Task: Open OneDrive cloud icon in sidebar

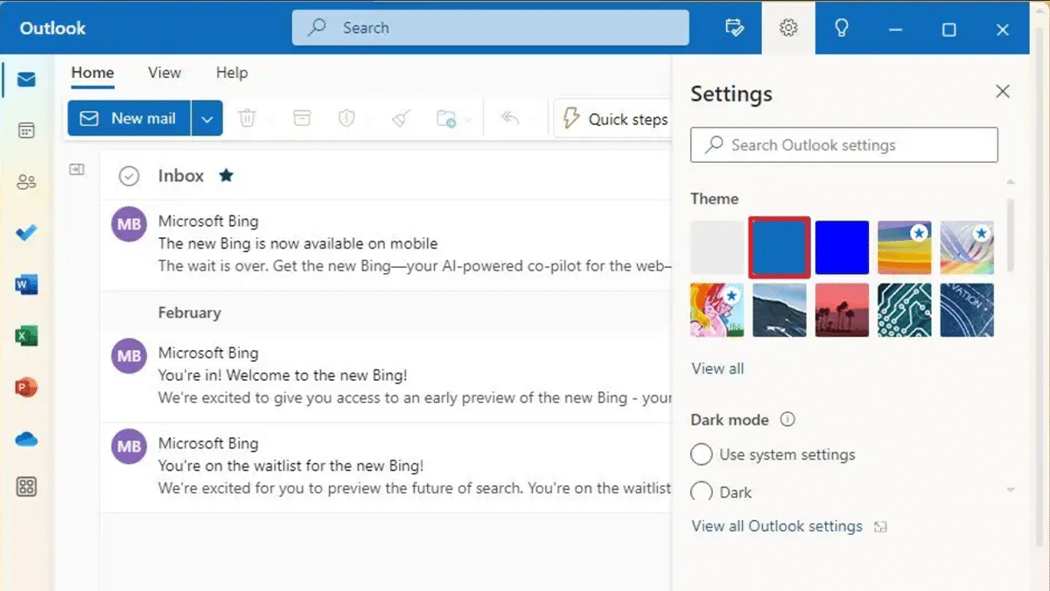Action: click(x=26, y=439)
